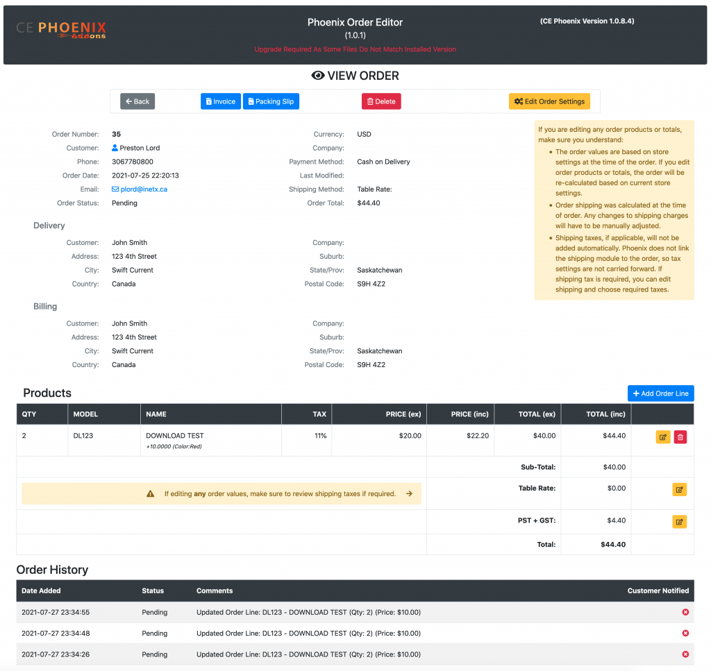This screenshot has height=671, width=711.
Task: Open the order Invoice
Action: (220, 101)
